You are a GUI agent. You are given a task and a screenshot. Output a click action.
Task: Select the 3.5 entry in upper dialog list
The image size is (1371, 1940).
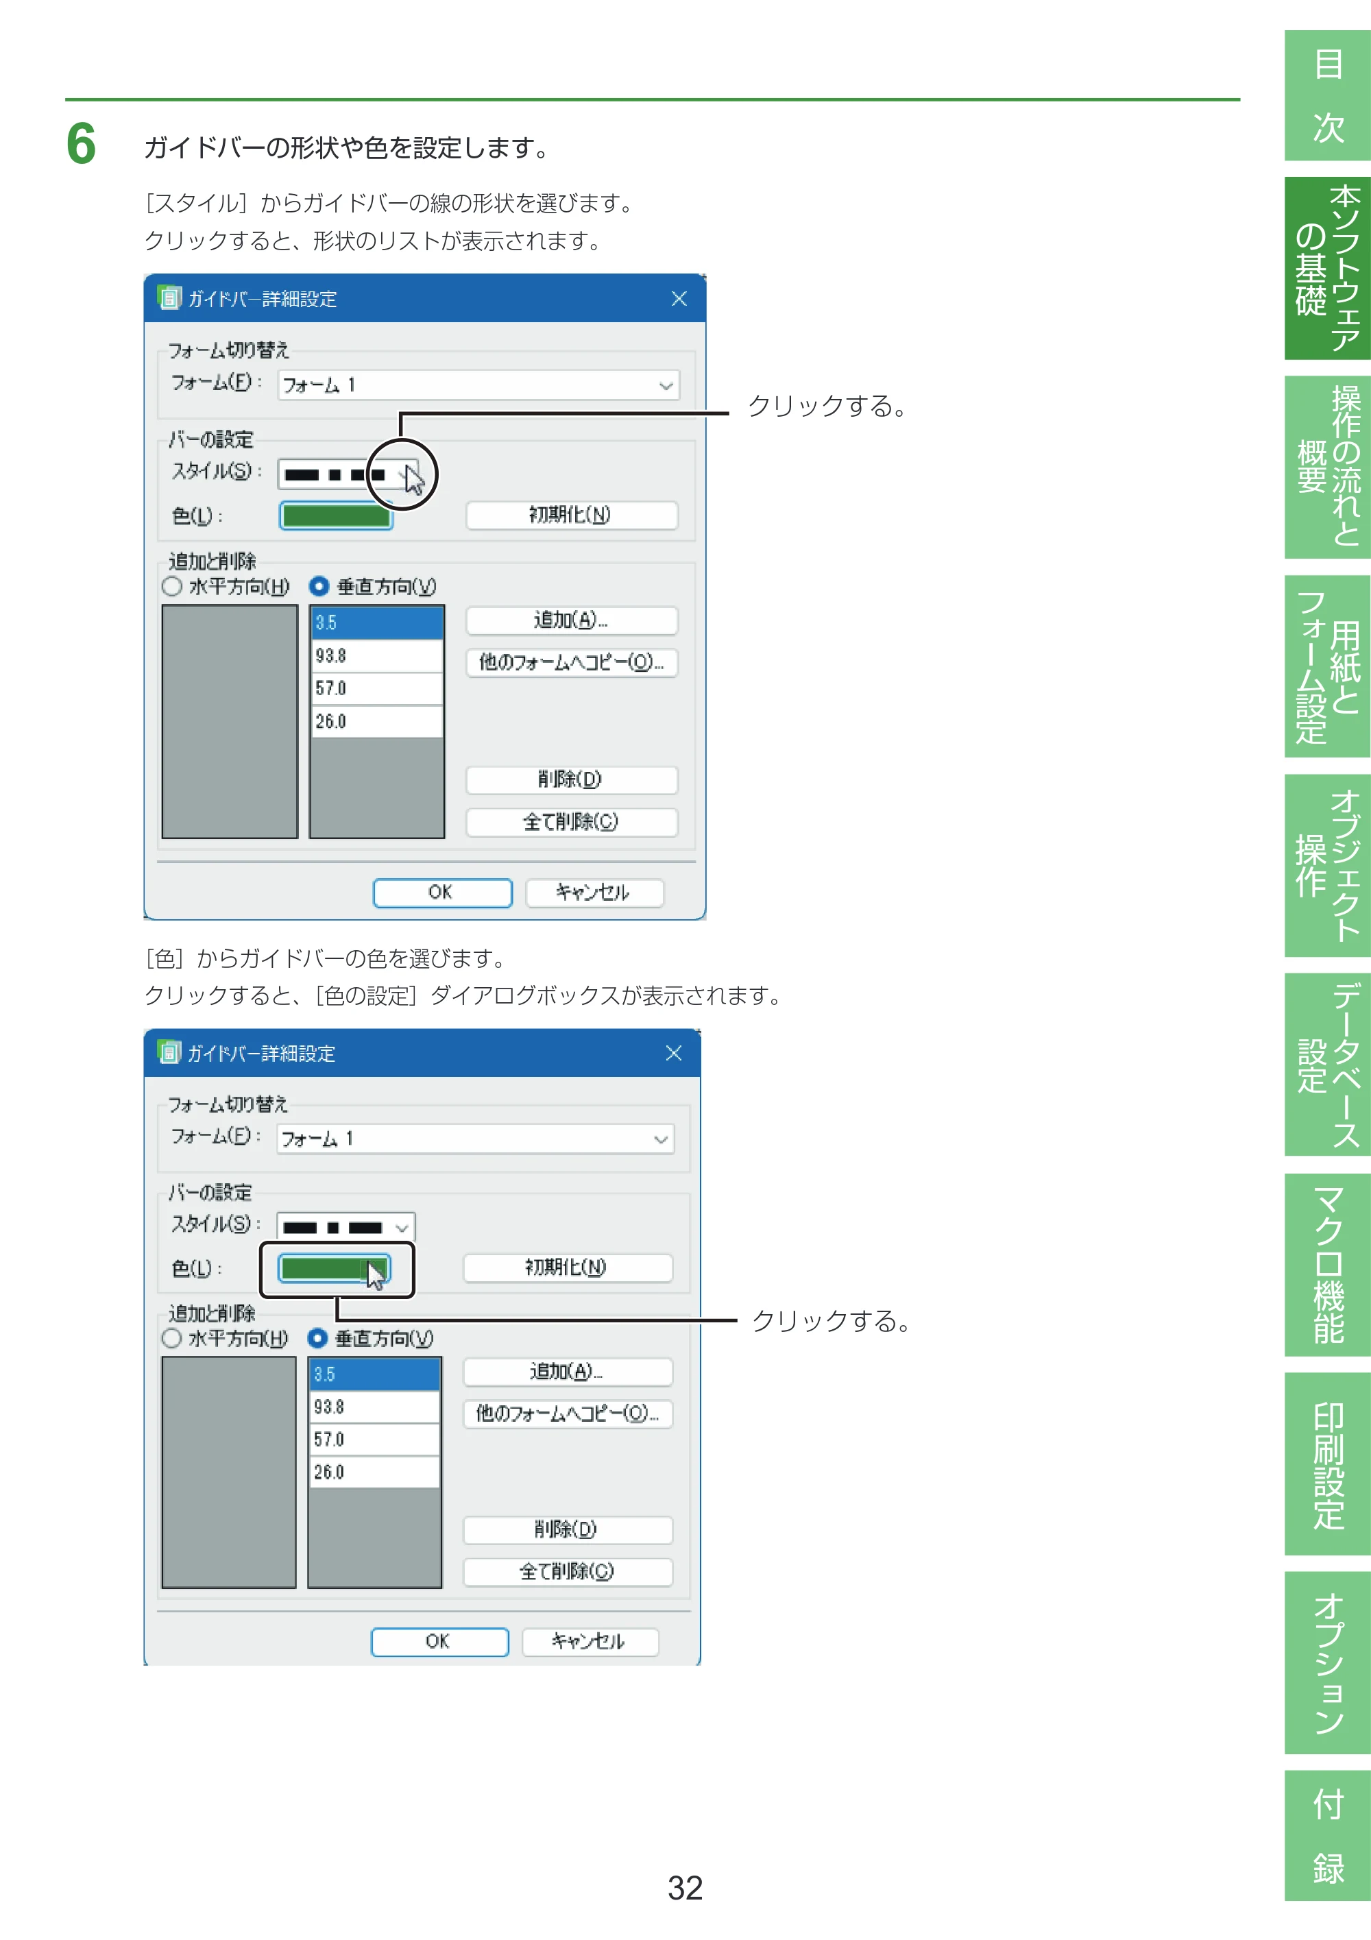click(377, 622)
